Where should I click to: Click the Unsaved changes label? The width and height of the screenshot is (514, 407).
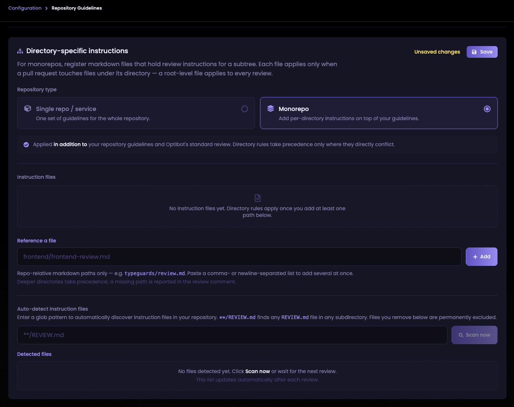pos(437,52)
